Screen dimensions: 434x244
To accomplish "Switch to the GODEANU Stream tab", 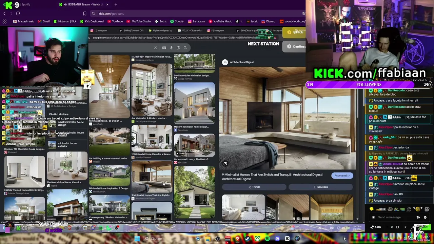I will pos(83,4).
